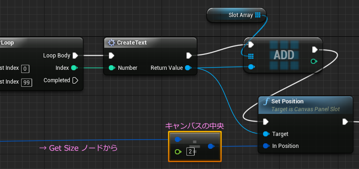Click the CreateText gear icon

pyautogui.click(x=111, y=43)
